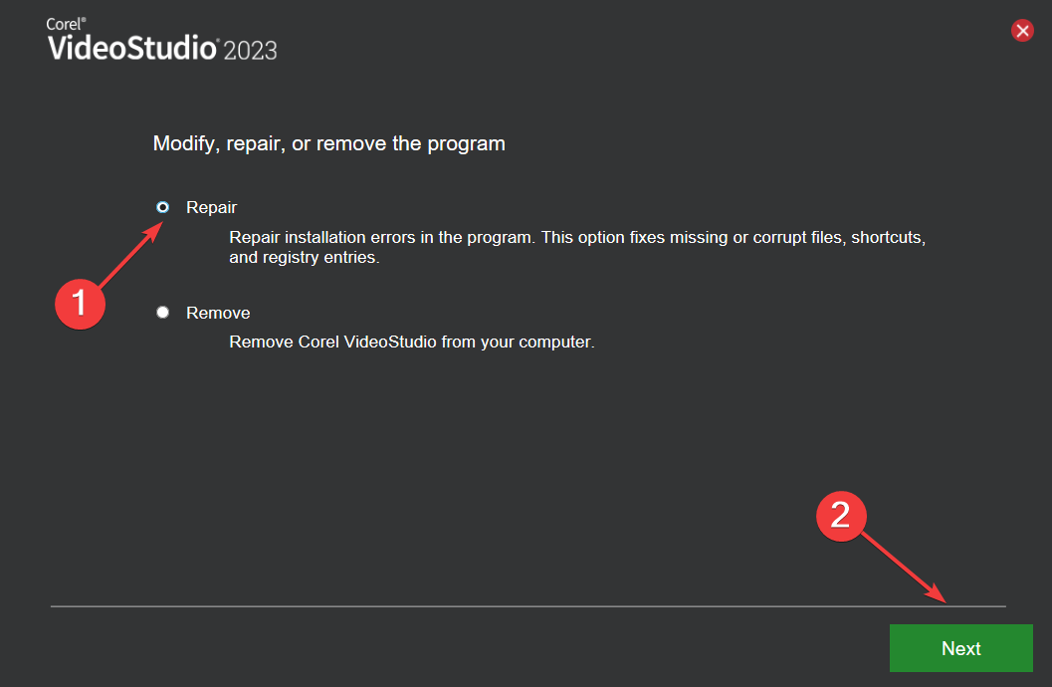
Task: Click the heading 'Modify, repair, or remove the program'
Action: tap(328, 143)
